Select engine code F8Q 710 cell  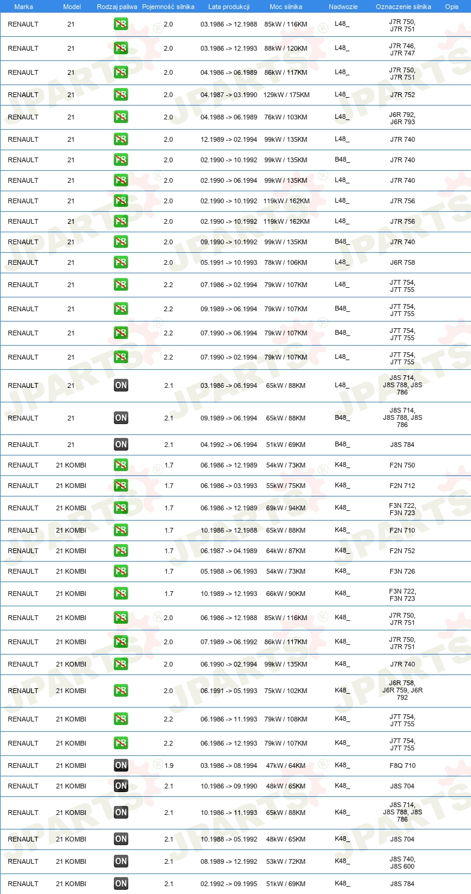[x=402, y=766]
